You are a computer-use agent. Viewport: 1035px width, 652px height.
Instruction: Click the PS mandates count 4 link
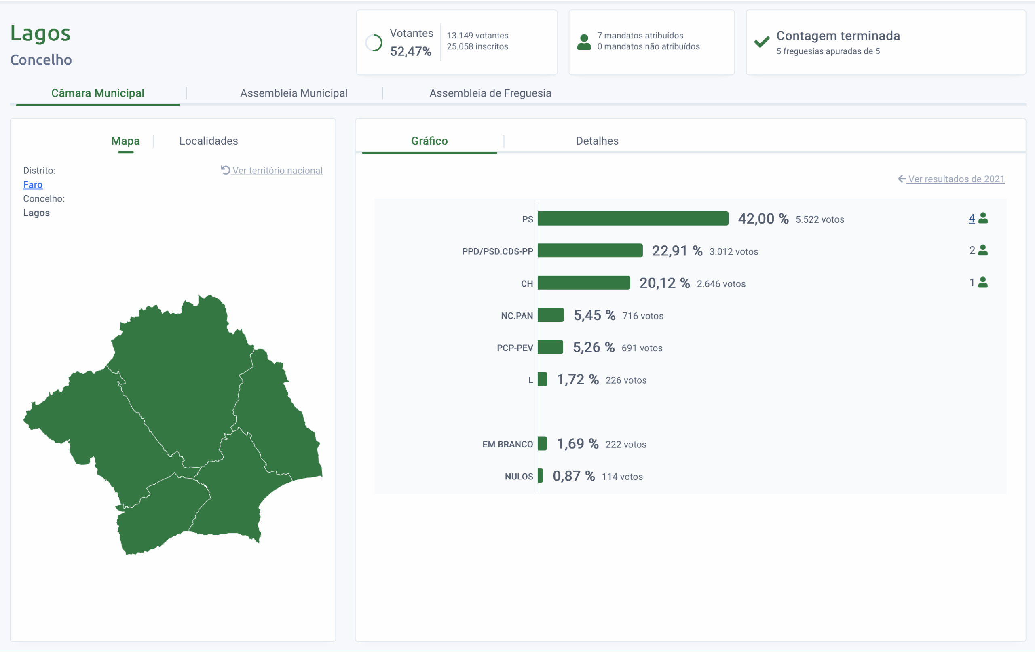click(972, 218)
